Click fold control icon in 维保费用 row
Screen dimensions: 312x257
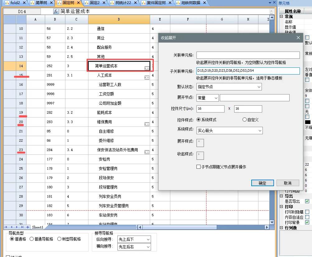147,124
